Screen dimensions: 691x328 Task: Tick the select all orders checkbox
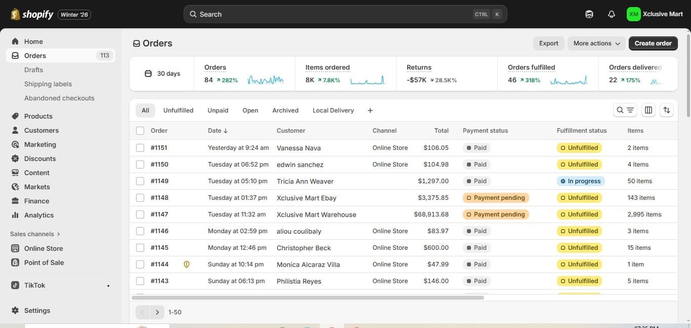(140, 131)
